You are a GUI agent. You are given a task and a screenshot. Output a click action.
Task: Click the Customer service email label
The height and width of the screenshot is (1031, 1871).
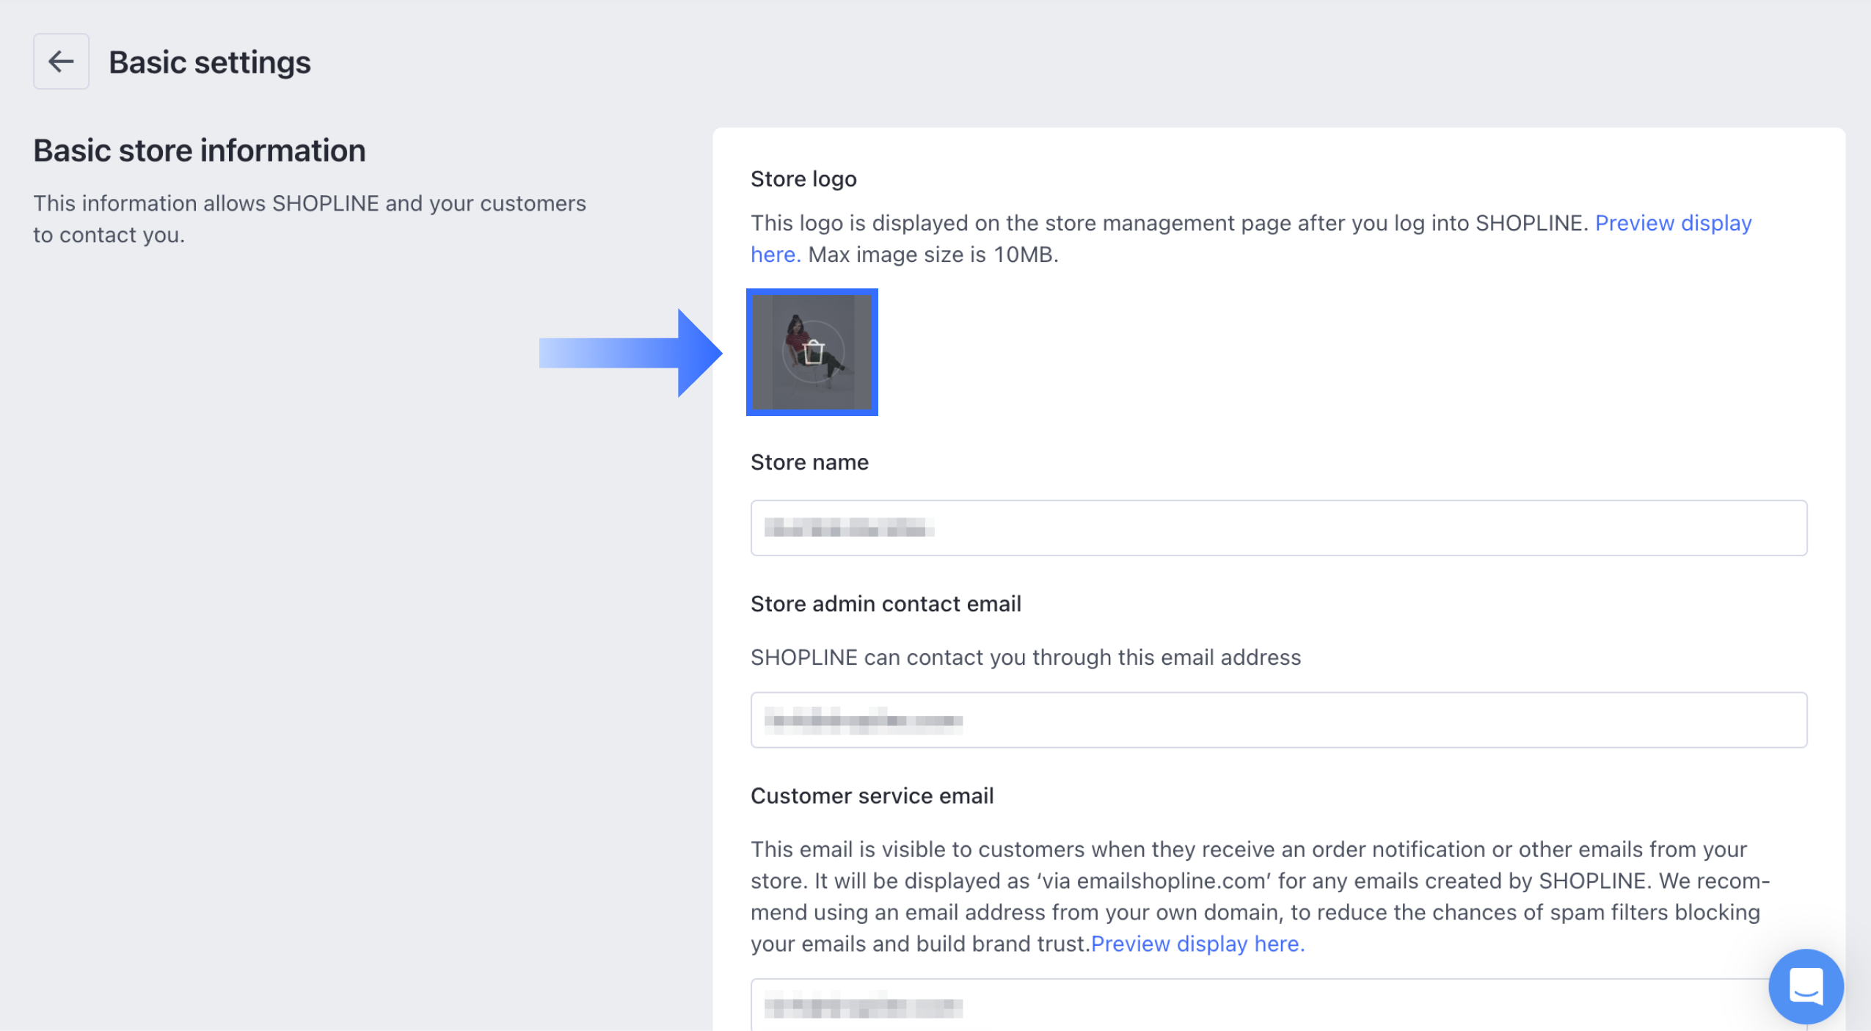tap(872, 796)
